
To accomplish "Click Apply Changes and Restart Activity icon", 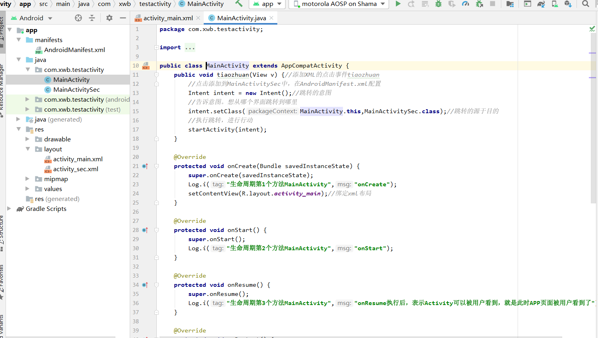I will tap(410, 4).
